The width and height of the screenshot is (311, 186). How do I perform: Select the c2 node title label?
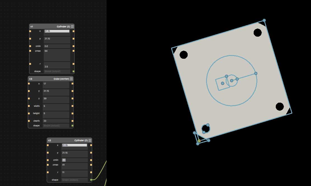[x=50, y=140]
